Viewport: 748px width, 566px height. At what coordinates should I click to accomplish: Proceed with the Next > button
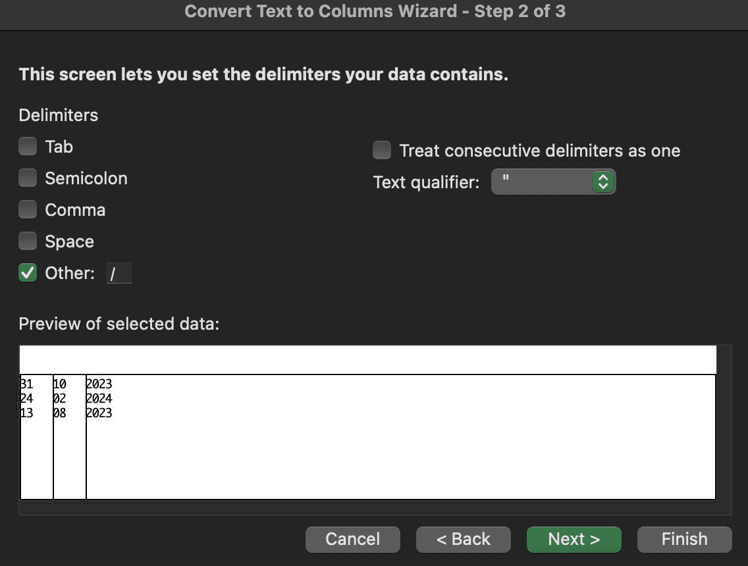574,539
